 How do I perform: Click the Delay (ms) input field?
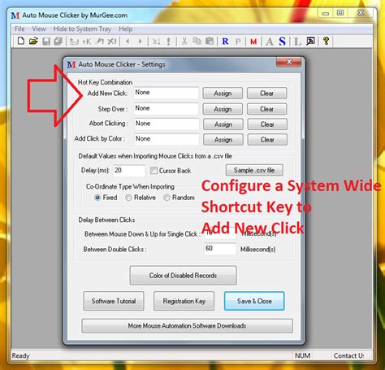tap(129, 171)
